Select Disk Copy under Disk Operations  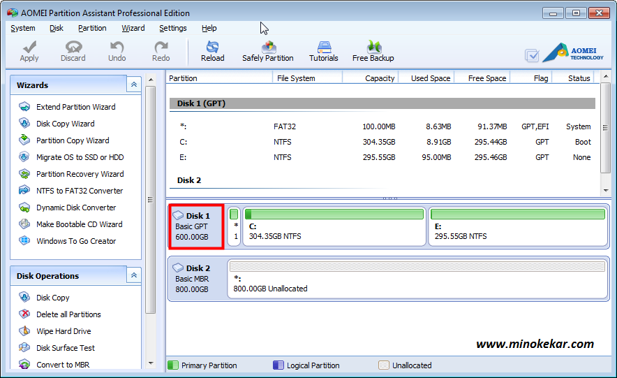[53, 298]
